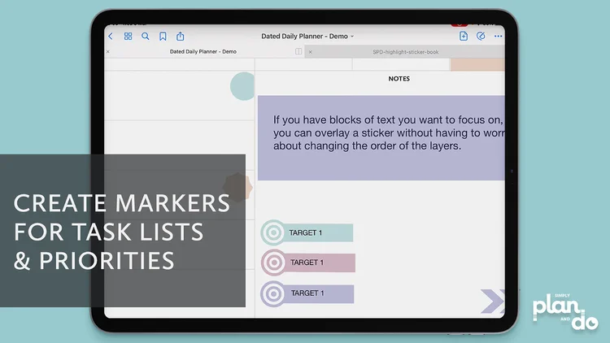Add a new page with the page-plus icon

[x=464, y=36]
